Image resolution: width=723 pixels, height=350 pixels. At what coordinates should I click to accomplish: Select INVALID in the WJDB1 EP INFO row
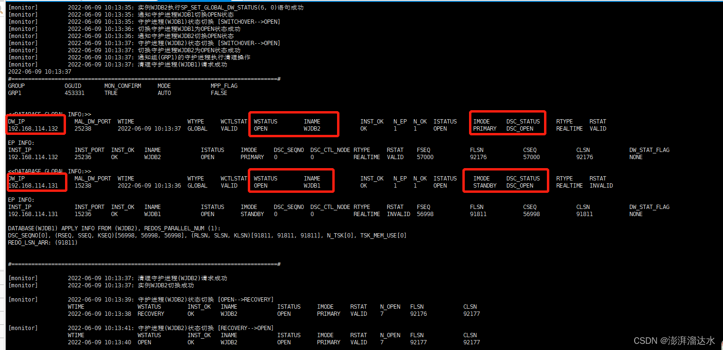click(398, 214)
